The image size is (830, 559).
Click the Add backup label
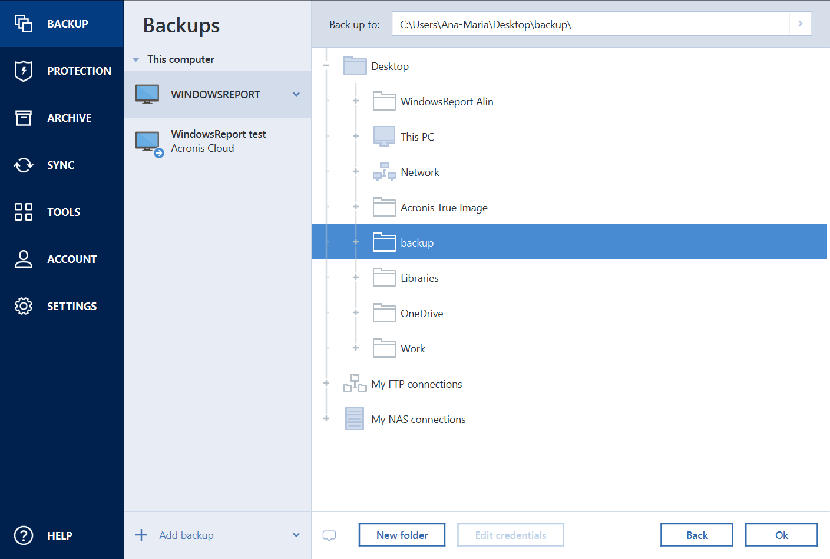click(186, 535)
